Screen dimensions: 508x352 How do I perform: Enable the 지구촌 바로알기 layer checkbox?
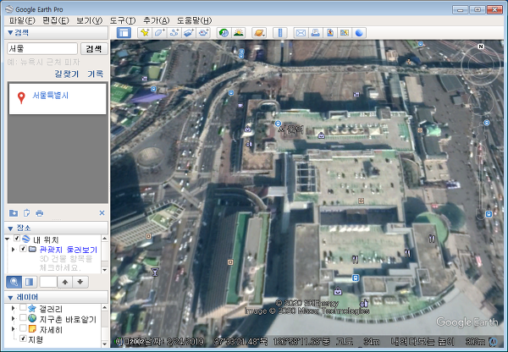coord(23,317)
